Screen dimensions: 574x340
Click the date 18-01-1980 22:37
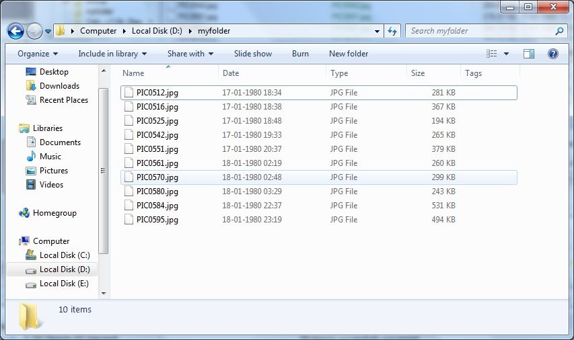(252, 206)
